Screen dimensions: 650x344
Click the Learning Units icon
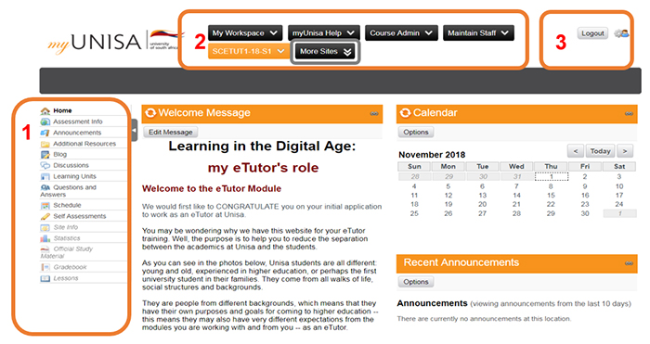tap(45, 177)
